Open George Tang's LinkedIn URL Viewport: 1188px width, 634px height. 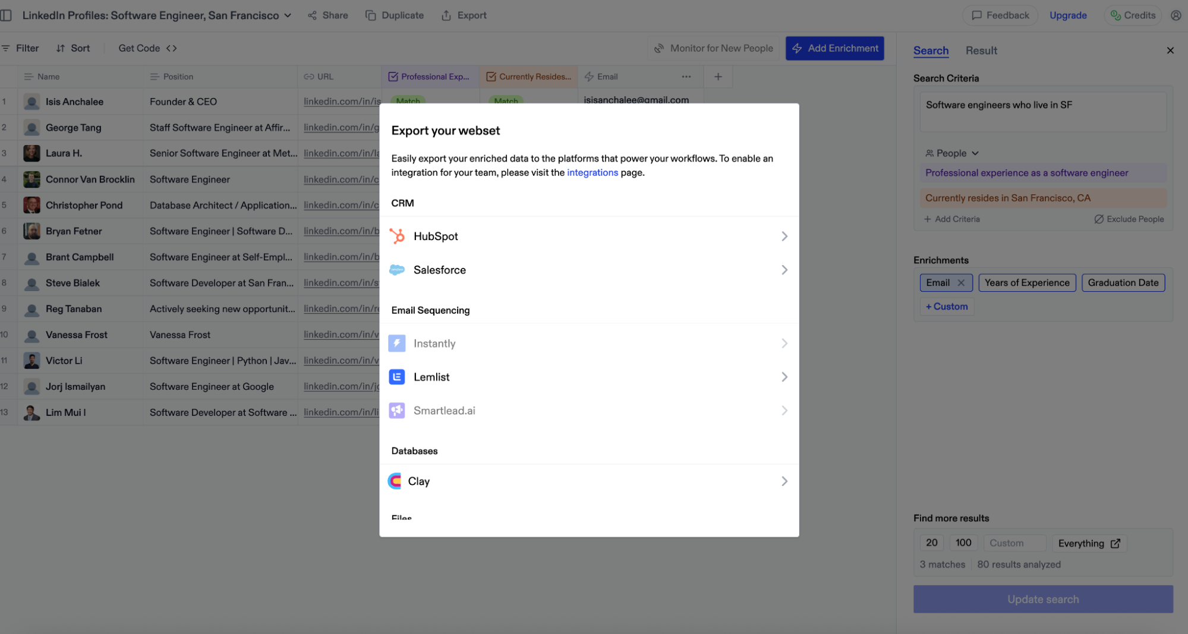[341, 127]
